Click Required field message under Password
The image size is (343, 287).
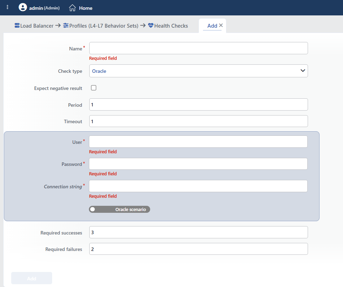(x=103, y=174)
